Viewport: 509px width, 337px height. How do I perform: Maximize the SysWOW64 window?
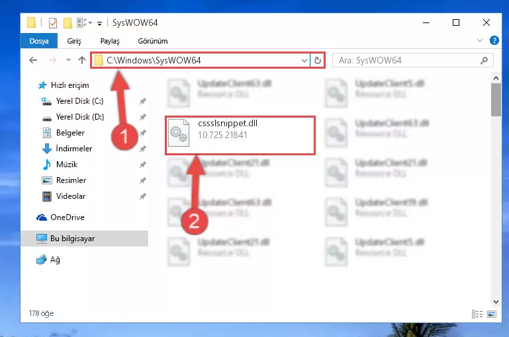(456, 22)
